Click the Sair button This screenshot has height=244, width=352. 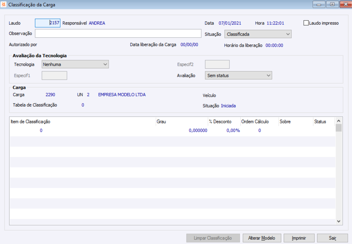click(333, 238)
